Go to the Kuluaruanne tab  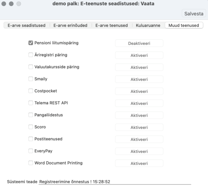[148, 25]
